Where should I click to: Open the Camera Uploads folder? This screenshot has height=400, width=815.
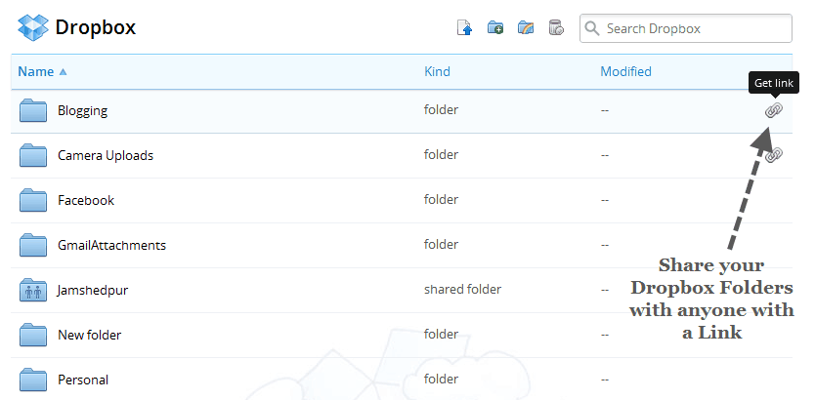[105, 155]
